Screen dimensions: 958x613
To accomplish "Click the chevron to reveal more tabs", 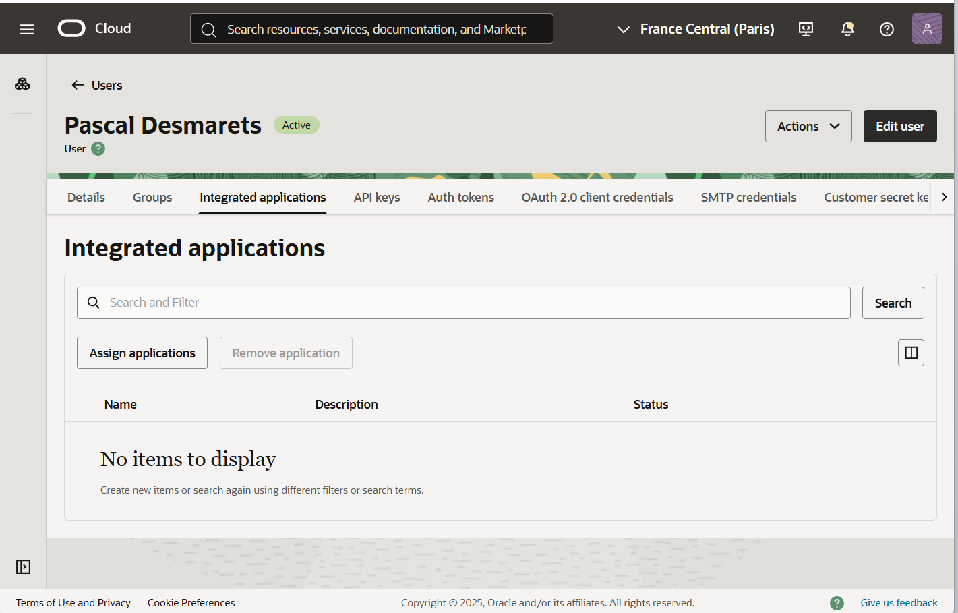I will click(944, 196).
